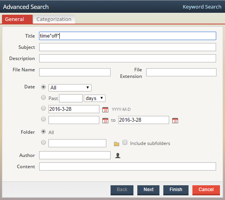
Task: Focus the Content input field
Action: (x=128, y=166)
